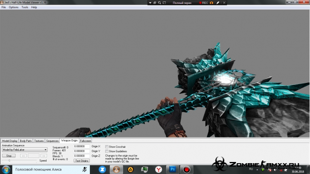The width and height of the screenshot is (310, 174).
Task: Click the Test Origins button
Action: (x=82, y=161)
